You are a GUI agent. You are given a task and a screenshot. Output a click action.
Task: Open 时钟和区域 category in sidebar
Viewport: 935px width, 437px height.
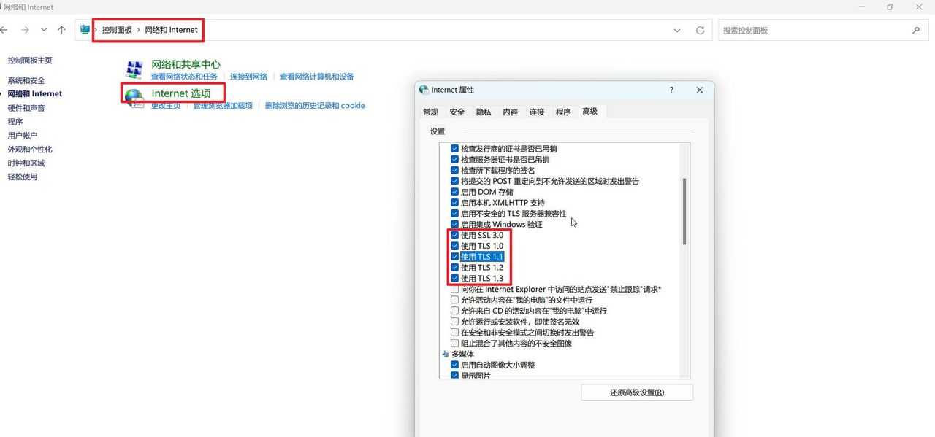click(26, 163)
